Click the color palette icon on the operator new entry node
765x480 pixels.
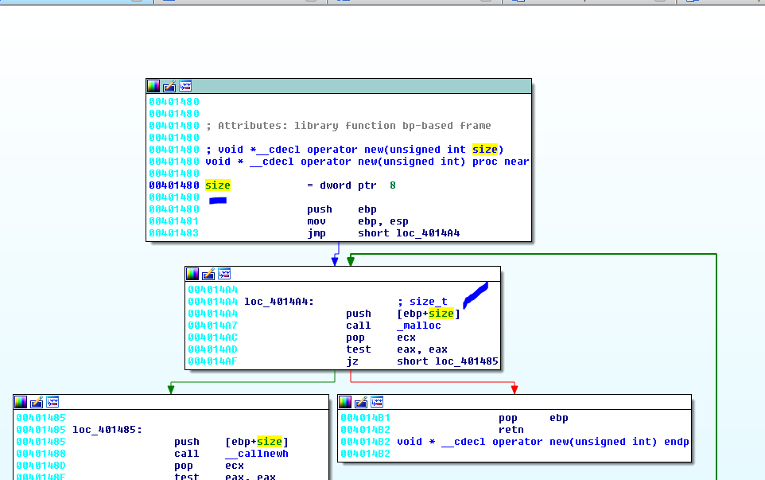click(x=153, y=86)
